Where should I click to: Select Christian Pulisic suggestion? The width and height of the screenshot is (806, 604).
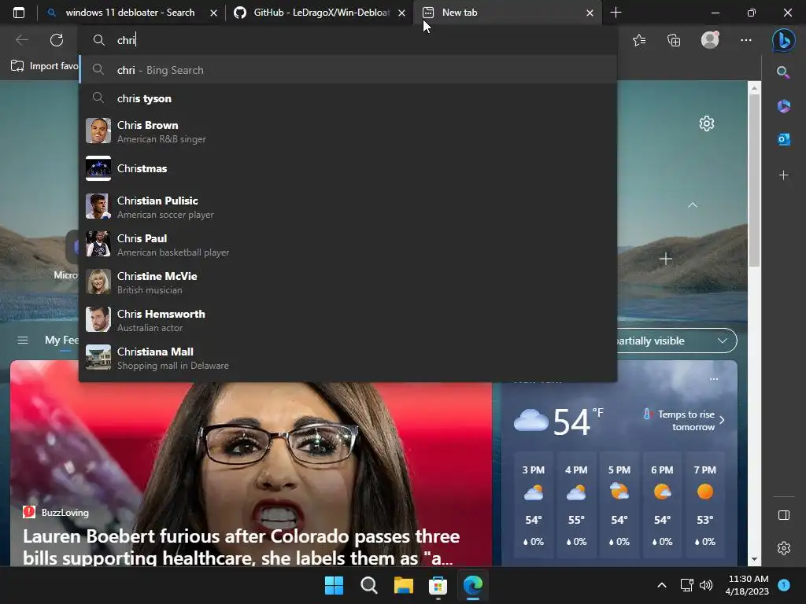coord(348,207)
